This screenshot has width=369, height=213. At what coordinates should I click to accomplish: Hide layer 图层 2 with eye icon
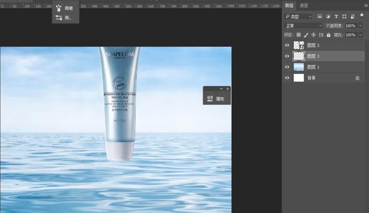(287, 45)
